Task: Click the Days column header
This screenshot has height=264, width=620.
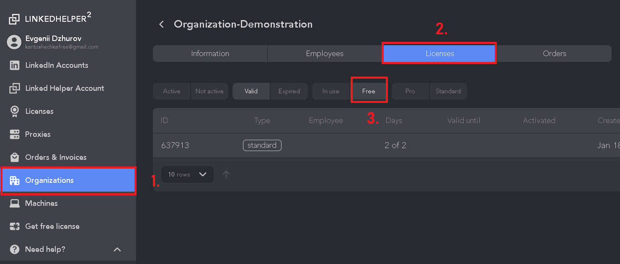Action: point(394,120)
